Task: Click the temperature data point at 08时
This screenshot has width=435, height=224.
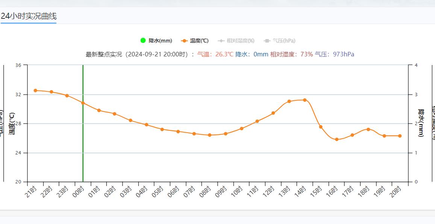Action: [x=210, y=135]
